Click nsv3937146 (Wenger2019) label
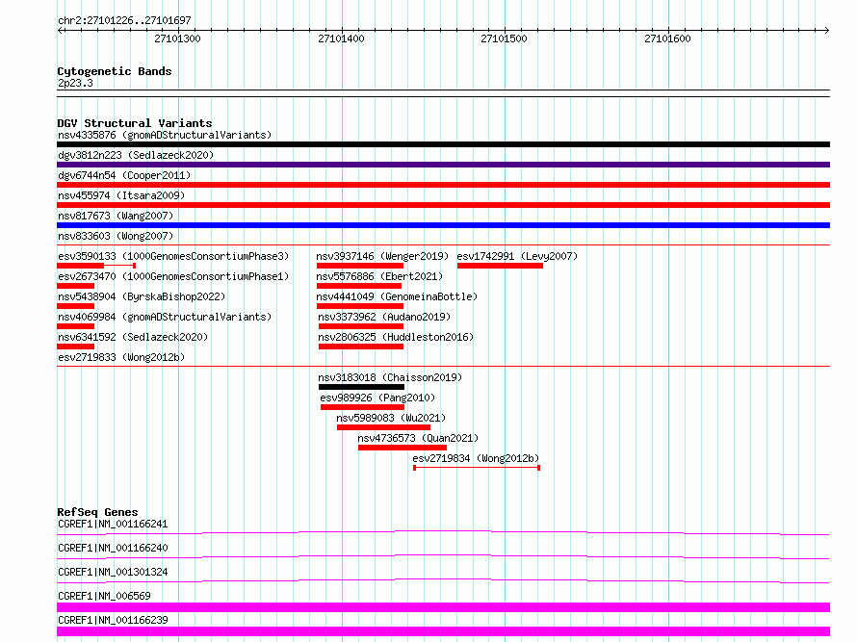Screen dimensions: 857x642 (x=382, y=256)
